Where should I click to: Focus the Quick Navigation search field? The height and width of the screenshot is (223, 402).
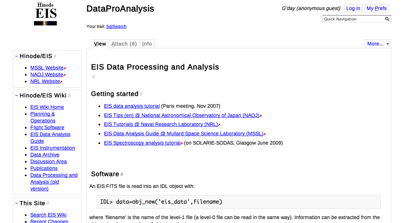tap(353, 19)
